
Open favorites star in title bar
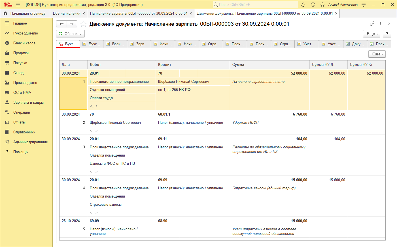click(322, 5)
